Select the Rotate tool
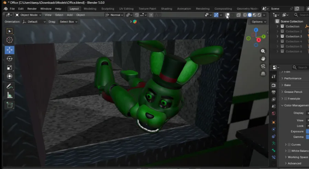 point(10,59)
